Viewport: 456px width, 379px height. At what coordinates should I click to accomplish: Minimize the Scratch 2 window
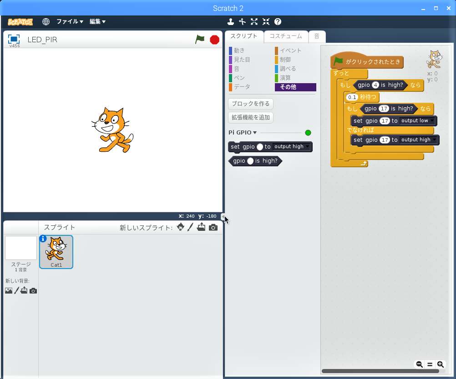(x=423, y=9)
